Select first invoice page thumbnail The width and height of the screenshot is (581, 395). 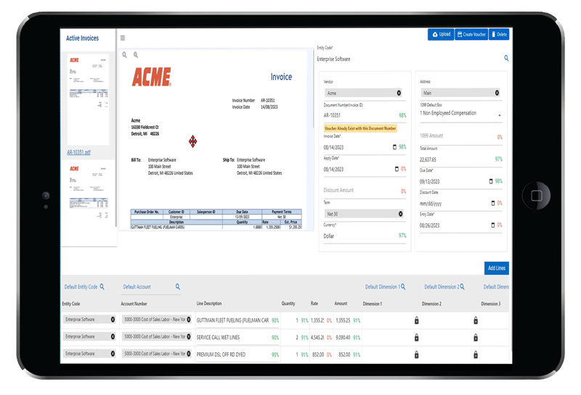(x=88, y=99)
